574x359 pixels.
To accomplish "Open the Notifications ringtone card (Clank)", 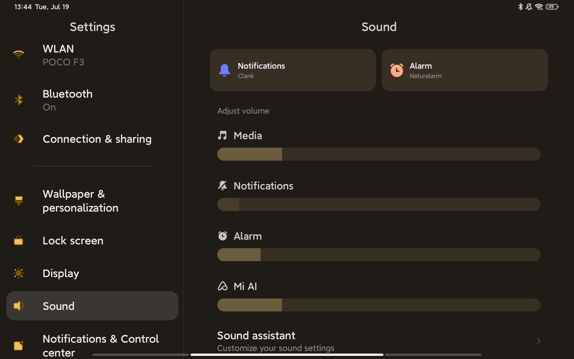I will tap(293, 70).
